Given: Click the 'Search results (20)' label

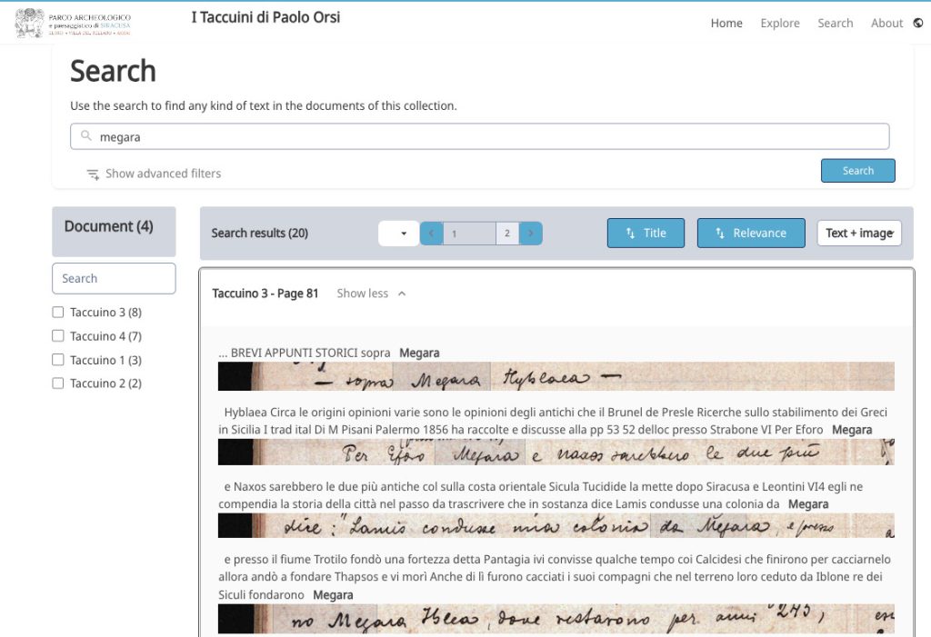Looking at the screenshot, I should pos(259,234).
